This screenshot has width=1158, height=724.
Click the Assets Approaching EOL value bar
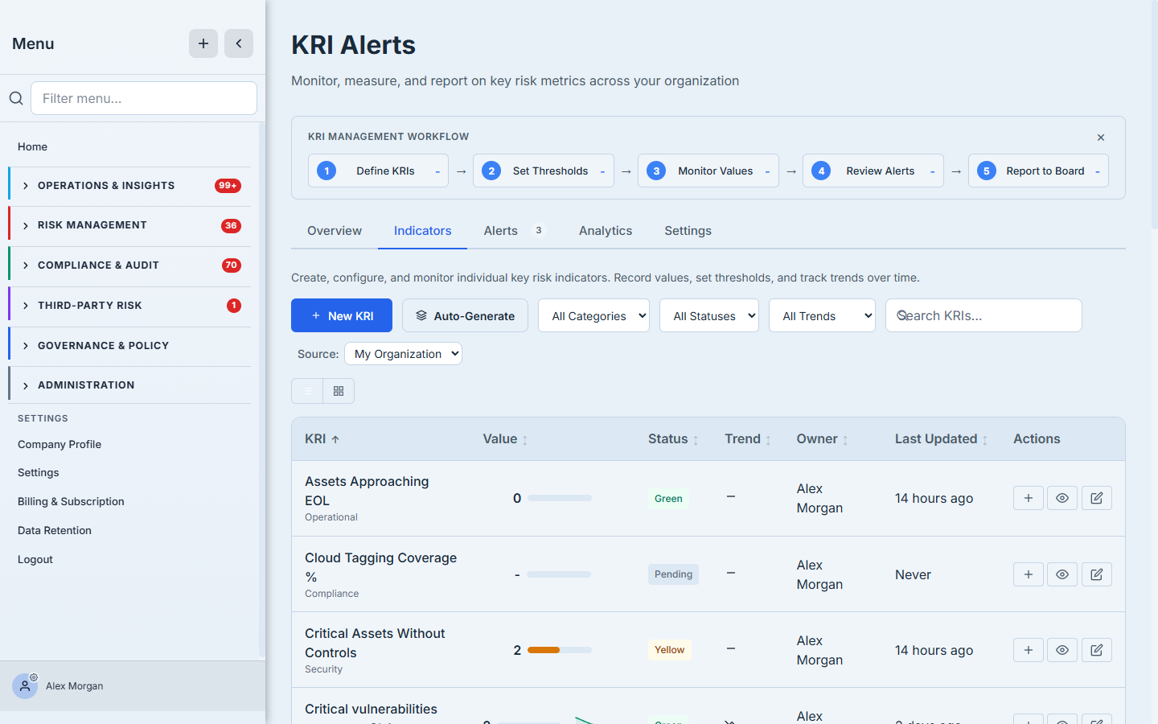pos(560,498)
